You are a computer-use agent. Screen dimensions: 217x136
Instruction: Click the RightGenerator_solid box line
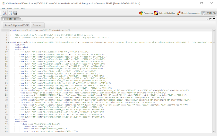[62, 66]
